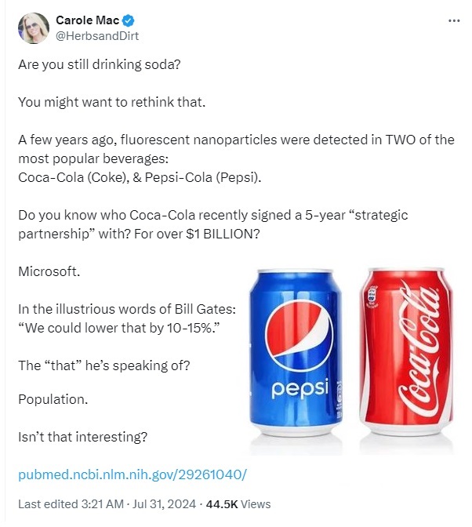View the 44.5K Views count
This screenshot has height=527, width=472.
pyautogui.click(x=238, y=504)
